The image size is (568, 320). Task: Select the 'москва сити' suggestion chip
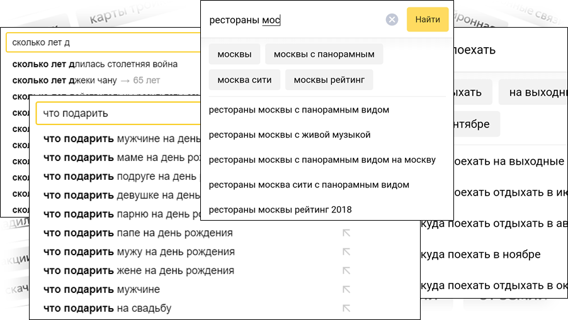click(244, 80)
